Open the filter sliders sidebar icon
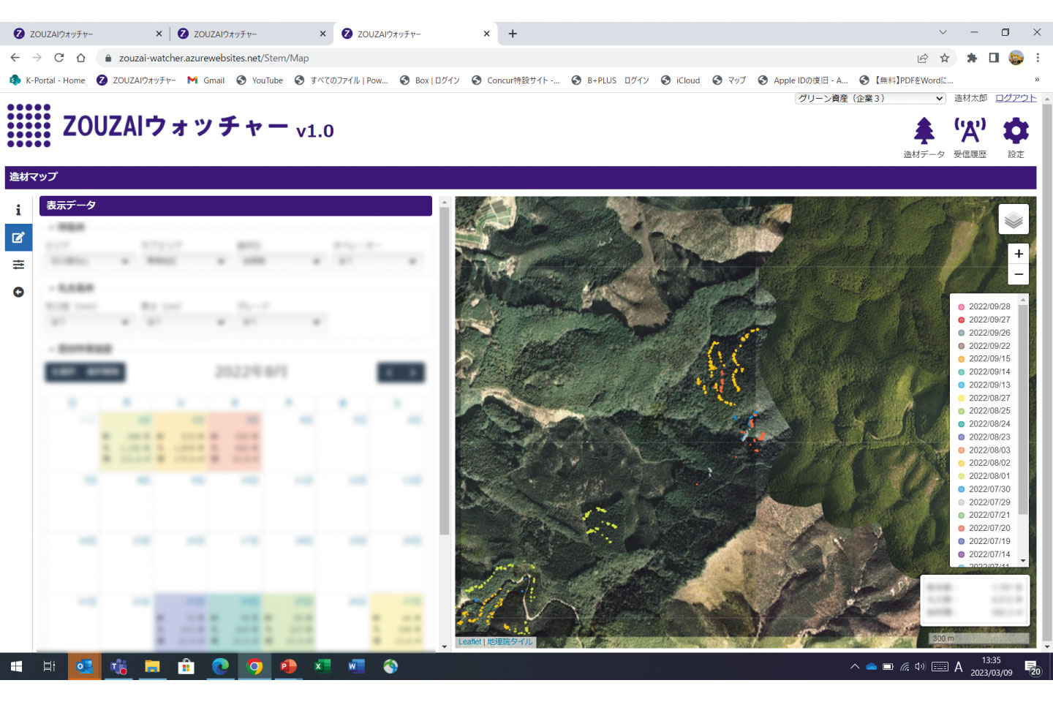The image size is (1053, 702). click(18, 265)
